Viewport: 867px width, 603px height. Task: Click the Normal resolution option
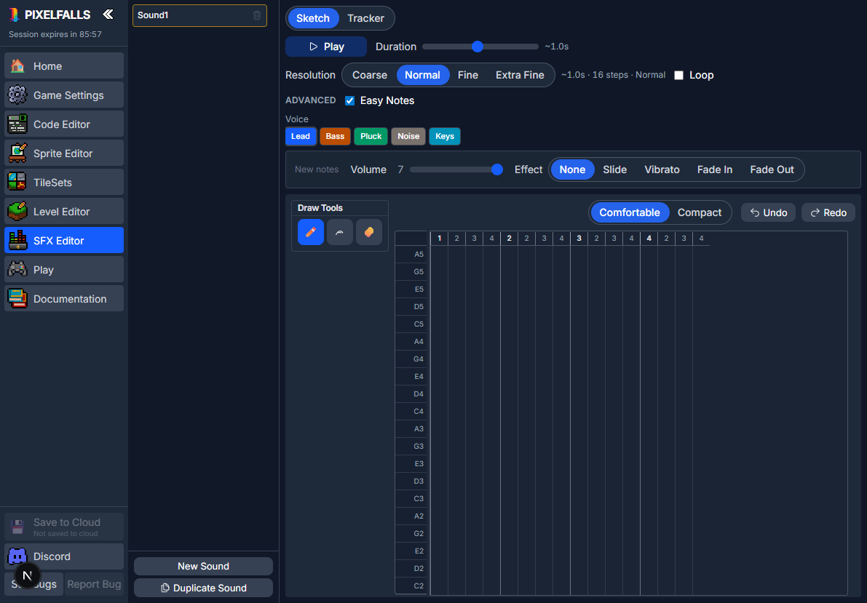pos(422,75)
